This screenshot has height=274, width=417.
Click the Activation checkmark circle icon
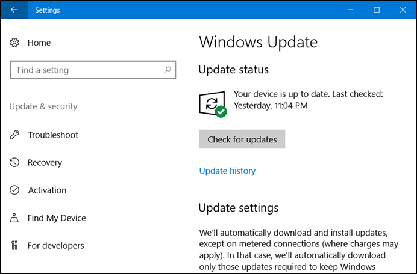(x=14, y=190)
